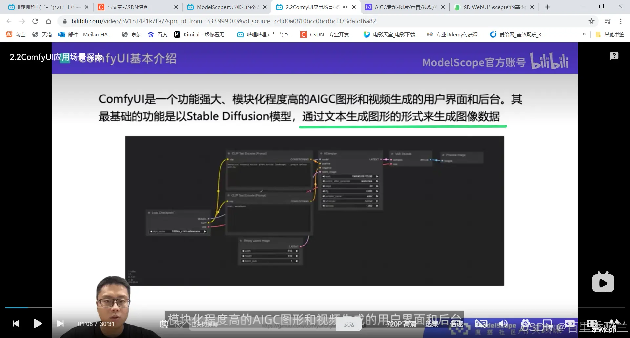The width and height of the screenshot is (630, 338).
Task: Click the large Bilibili play icon overlay
Action: click(603, 282)
